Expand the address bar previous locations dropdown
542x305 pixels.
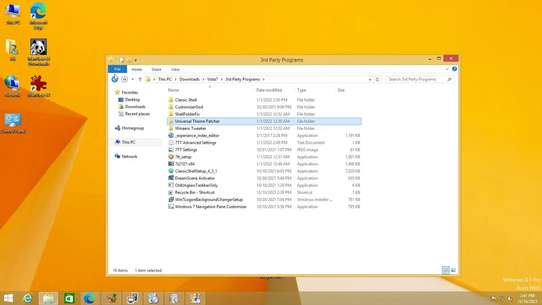click(370, 79)
